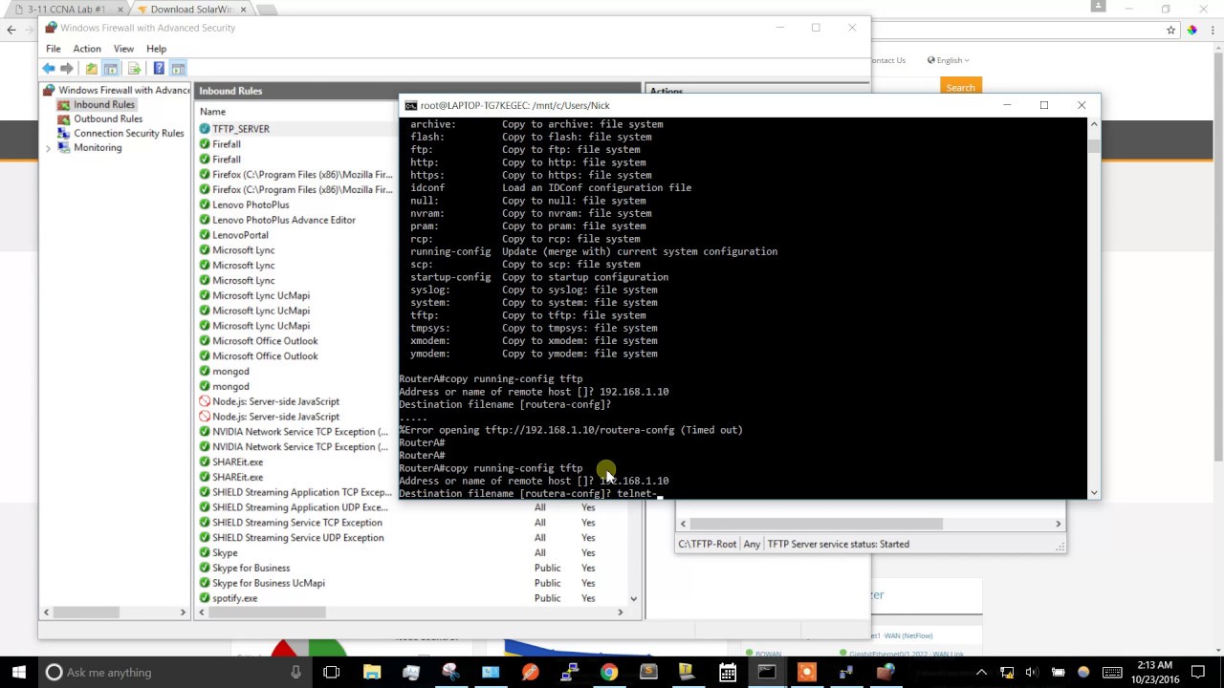Select Outbound Rules in the tree
The width and height of the screenshot is (1224, 688).
coord(108,118)
